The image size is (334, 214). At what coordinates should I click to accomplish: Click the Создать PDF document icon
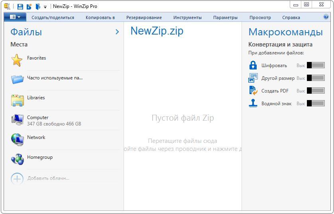tap(253, 91)
